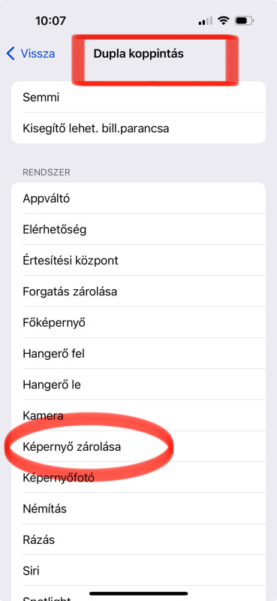Select the Semmi option

[138, 97]
